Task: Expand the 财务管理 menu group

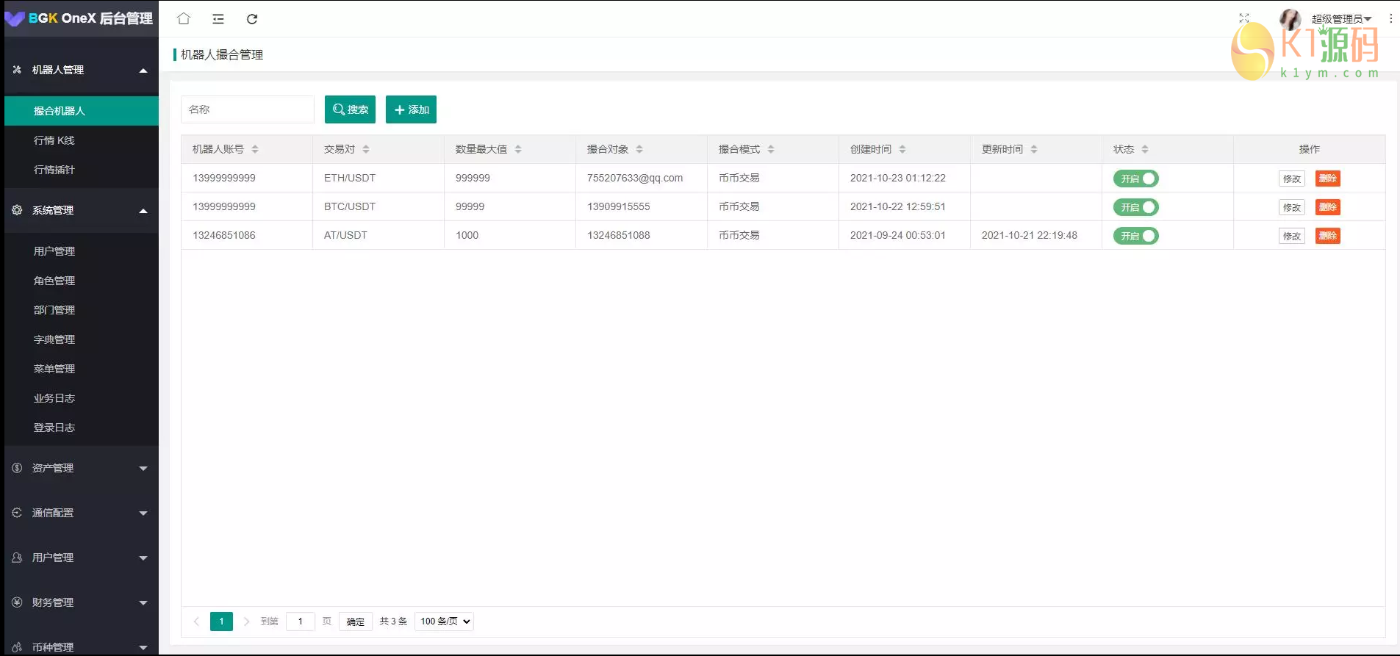Action: click(x=143, y=603)
